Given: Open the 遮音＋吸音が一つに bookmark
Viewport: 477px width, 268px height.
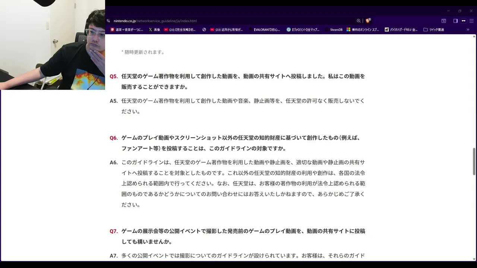Looking at the screenshot, I should click(127, 29).
